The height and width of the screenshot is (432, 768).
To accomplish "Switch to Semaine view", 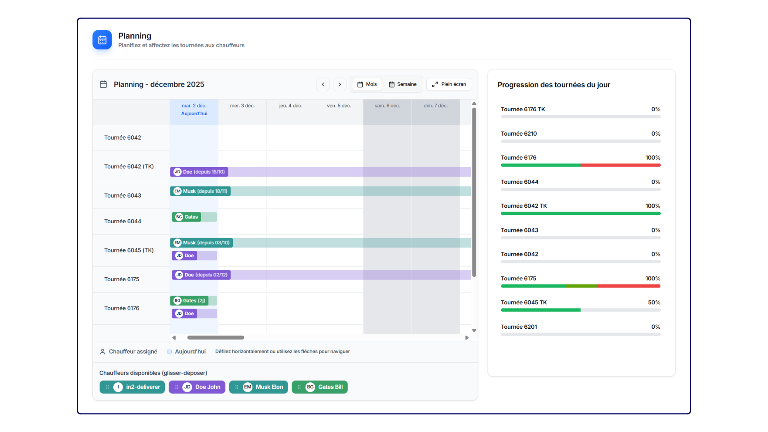I will point(402,84).
